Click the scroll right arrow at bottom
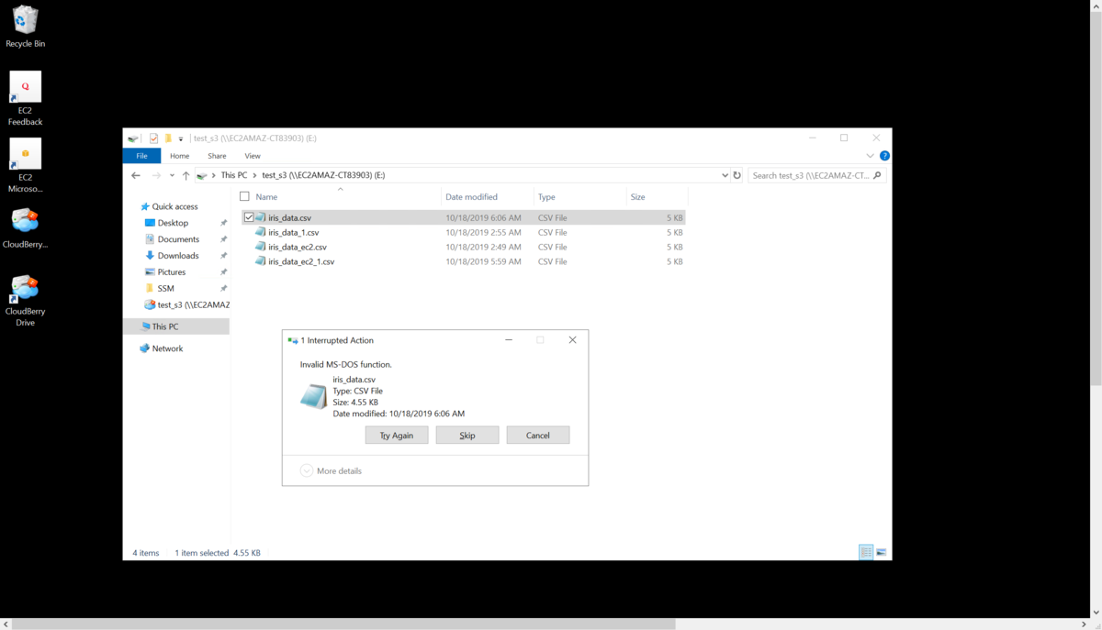The height and width of the screenshot is (630, 1102). (x=1085, y=624)
